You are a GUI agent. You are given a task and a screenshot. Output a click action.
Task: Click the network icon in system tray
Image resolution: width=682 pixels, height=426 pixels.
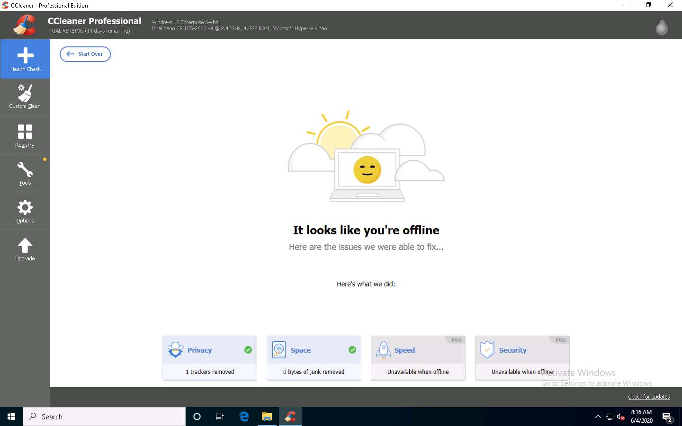coord(610,417)
